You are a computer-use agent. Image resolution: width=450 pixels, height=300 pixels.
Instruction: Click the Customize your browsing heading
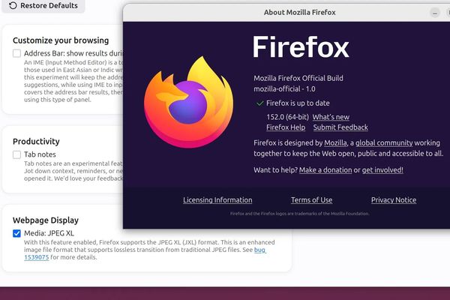pyautogui.click(x=61, y=40)
